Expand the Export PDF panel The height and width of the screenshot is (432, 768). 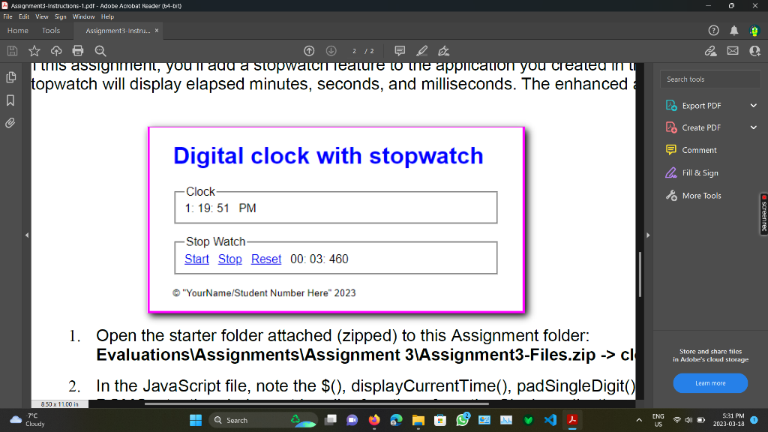point(754,105)
